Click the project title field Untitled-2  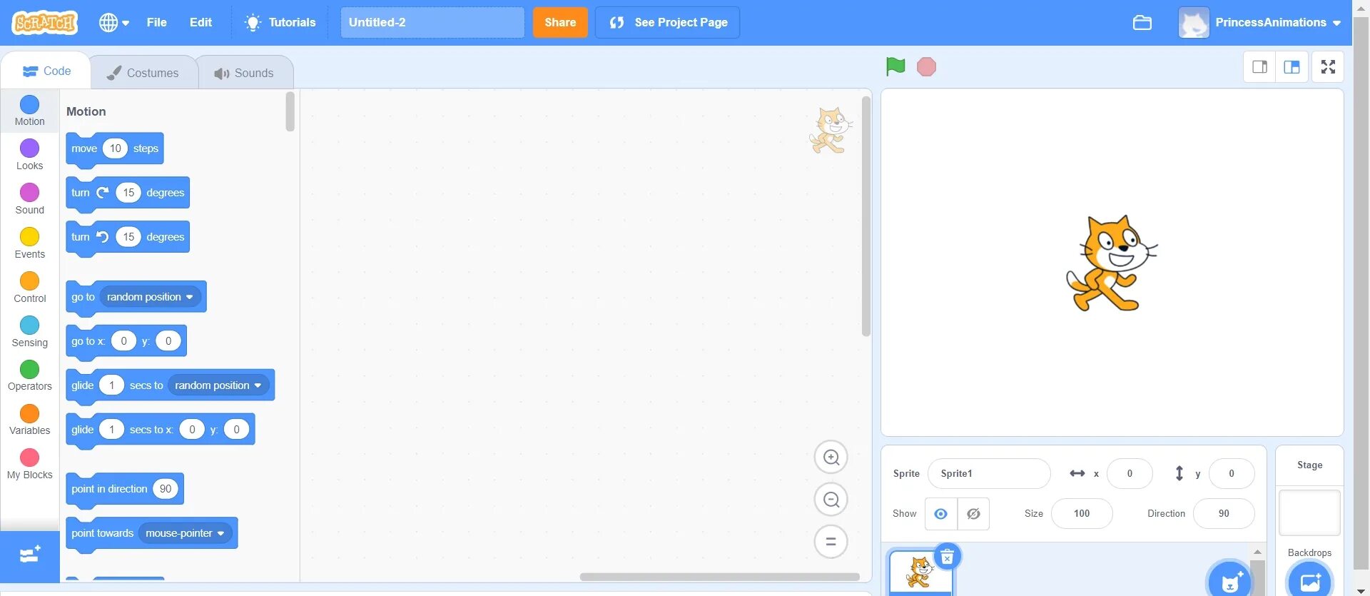point(432,23)
